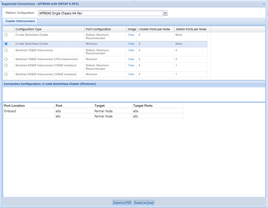Open View link in last Switched 40GbE row

131,74
